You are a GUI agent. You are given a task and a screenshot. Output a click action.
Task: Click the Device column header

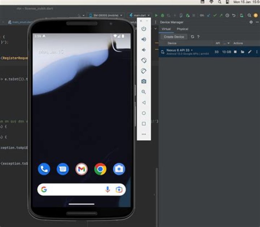point(172,43)
